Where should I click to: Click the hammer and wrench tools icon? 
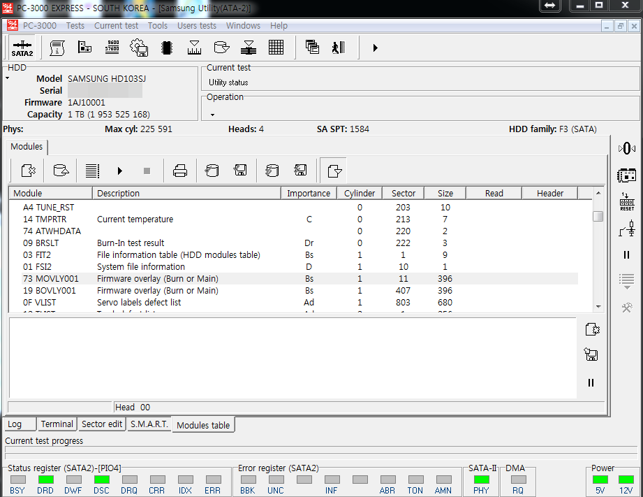pyautogui.click(x=627, y=308)
